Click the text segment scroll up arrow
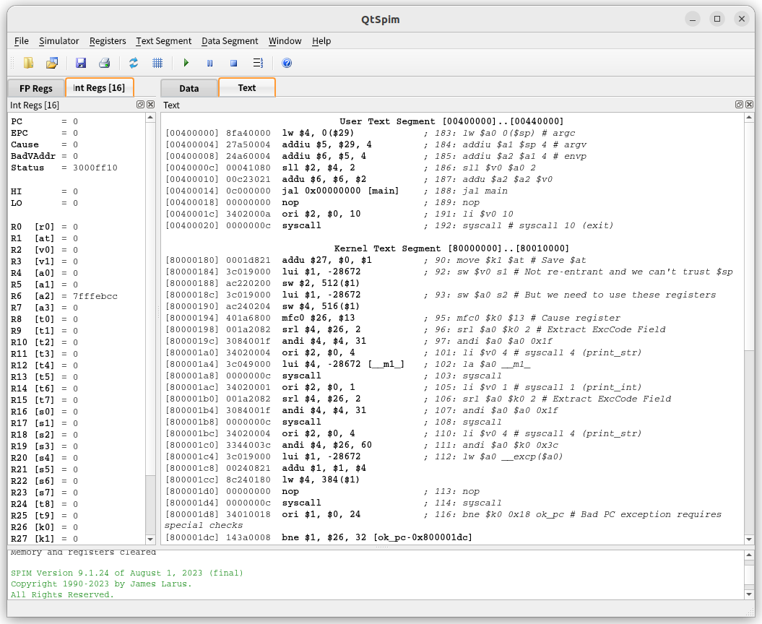Viewport: 762px width, 624px height. (x=749, y=118)
